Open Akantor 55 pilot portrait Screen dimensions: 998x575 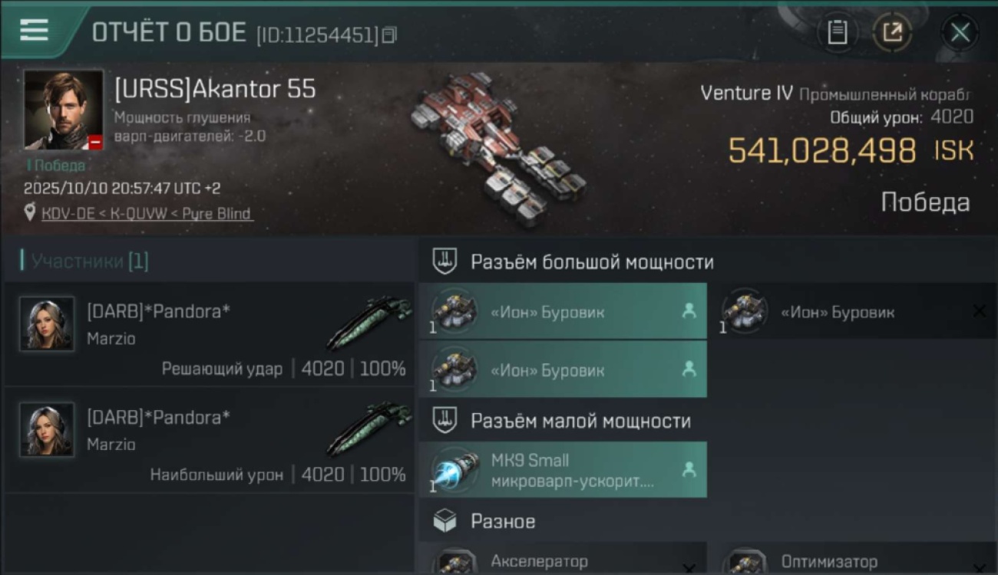click(x=64, y=110)
